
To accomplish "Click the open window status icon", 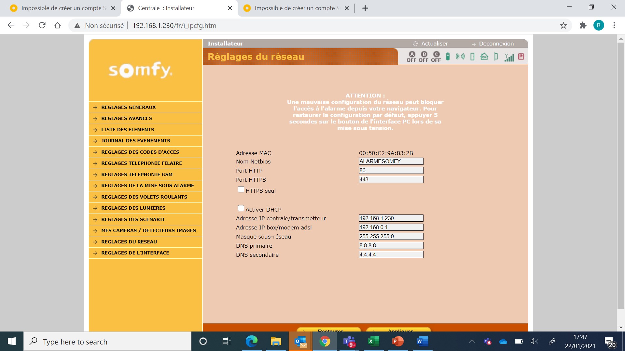I will (x=496, y=57).
